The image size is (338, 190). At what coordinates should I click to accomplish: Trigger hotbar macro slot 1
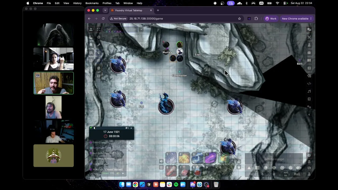pos(171,158)
